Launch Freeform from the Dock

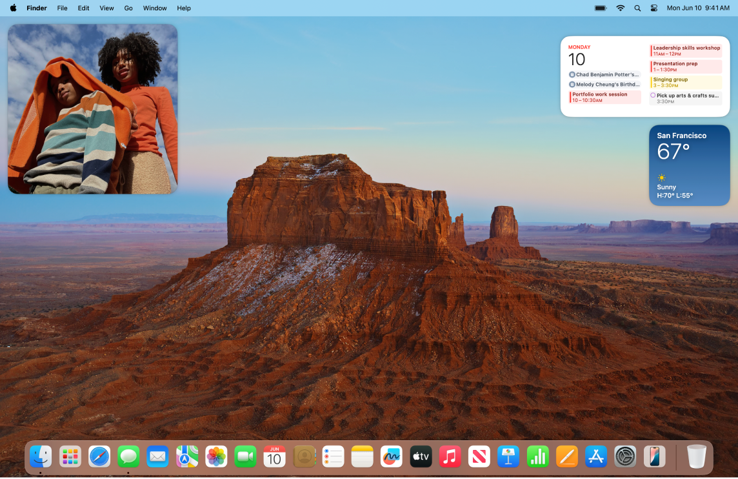coord(391,456)
